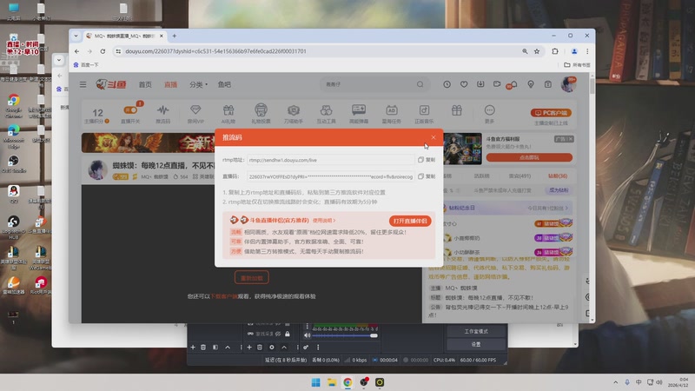Open the 鱼吧 nav item
The image size is (695, 391).
[x=224, y=84]
